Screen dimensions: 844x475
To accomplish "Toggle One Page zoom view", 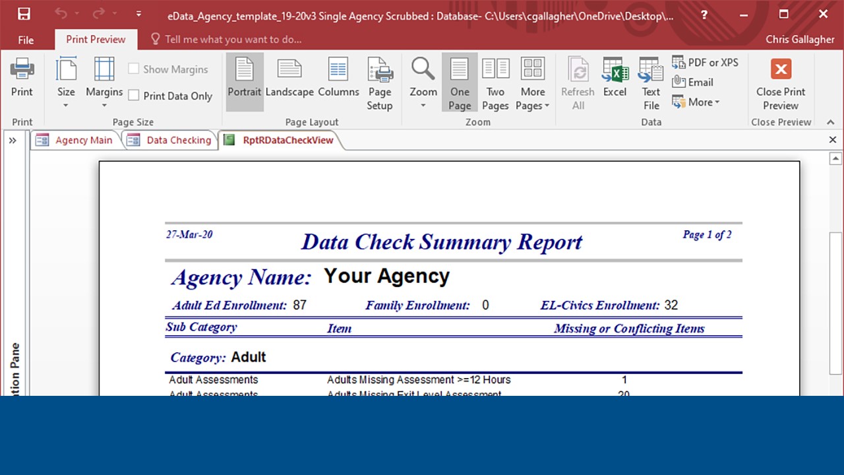I will [460, 83].
